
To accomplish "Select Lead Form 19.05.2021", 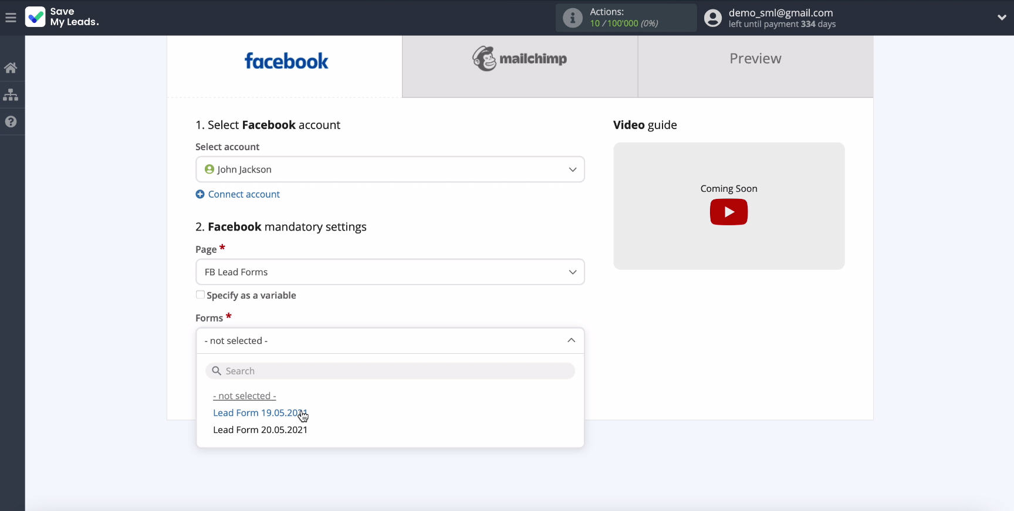I will point(260,413).
